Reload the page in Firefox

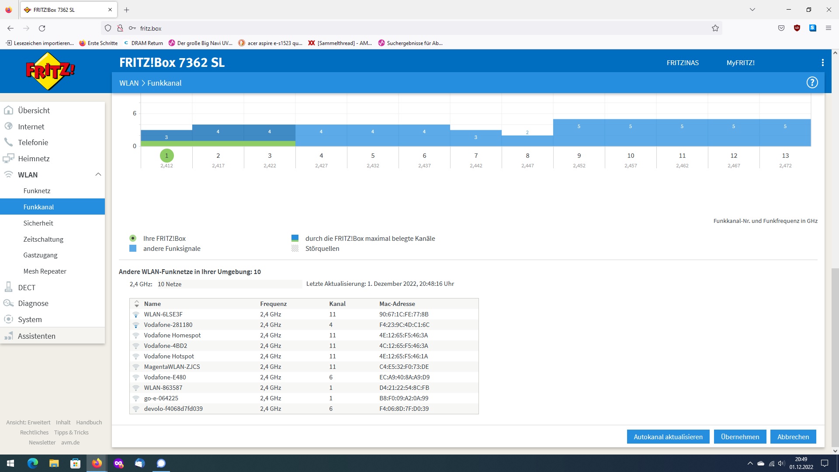point(42,28)
